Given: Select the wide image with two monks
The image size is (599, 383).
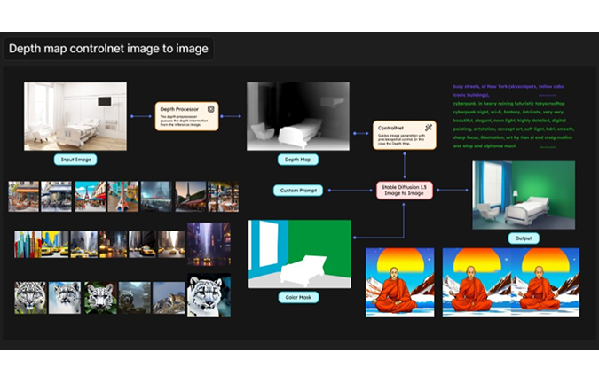Looking at the screenshot, I should coord(511,282).
